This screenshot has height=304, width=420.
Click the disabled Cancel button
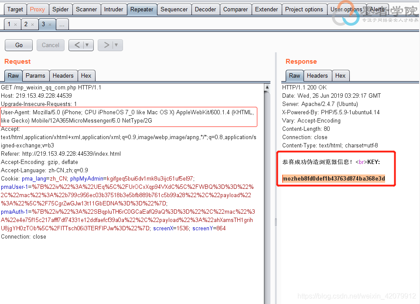pos(50,45)
